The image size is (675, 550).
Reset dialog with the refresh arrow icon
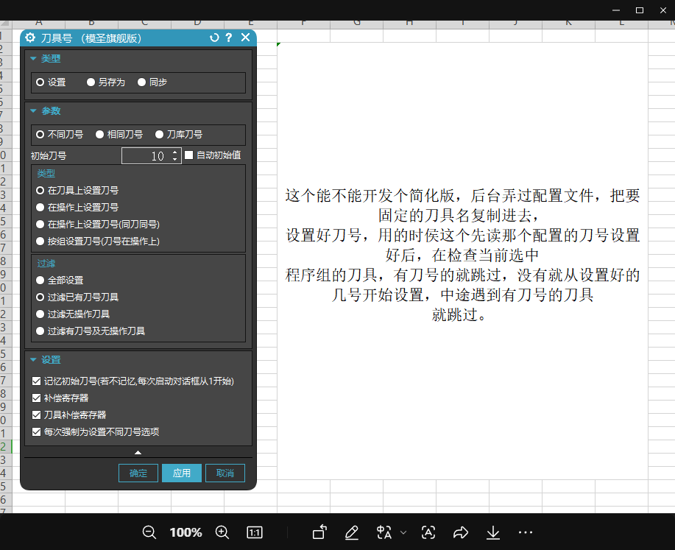214,38
